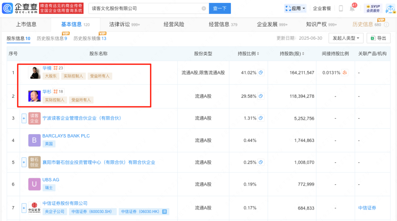Click the 导出 export button
The width and height of the screenshot is (397, 221).
point(379,38)
